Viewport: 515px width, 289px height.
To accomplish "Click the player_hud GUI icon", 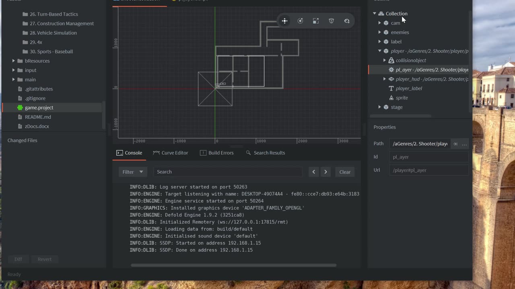I will pyautogui.click(x=391, y=79).
